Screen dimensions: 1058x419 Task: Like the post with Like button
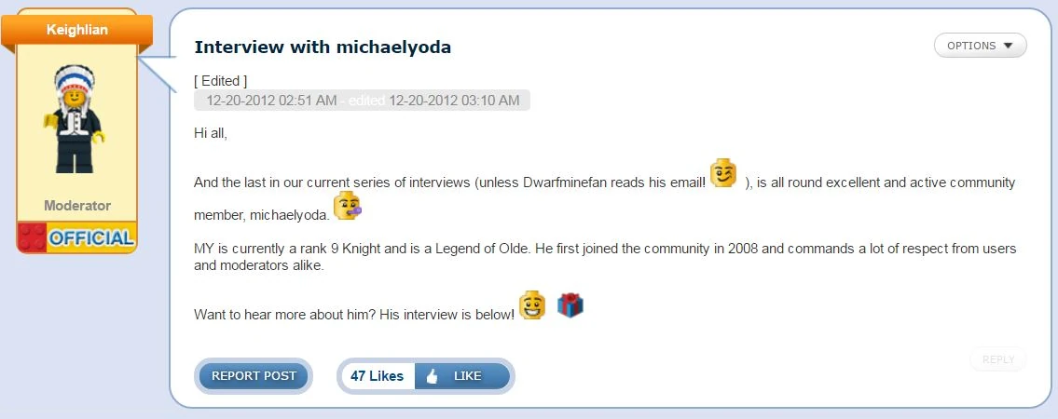[x=462, y=376]
